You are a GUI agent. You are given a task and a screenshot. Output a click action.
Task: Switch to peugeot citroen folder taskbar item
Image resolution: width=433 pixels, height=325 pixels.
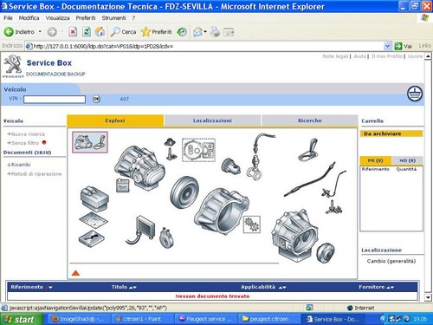[268, 319]
